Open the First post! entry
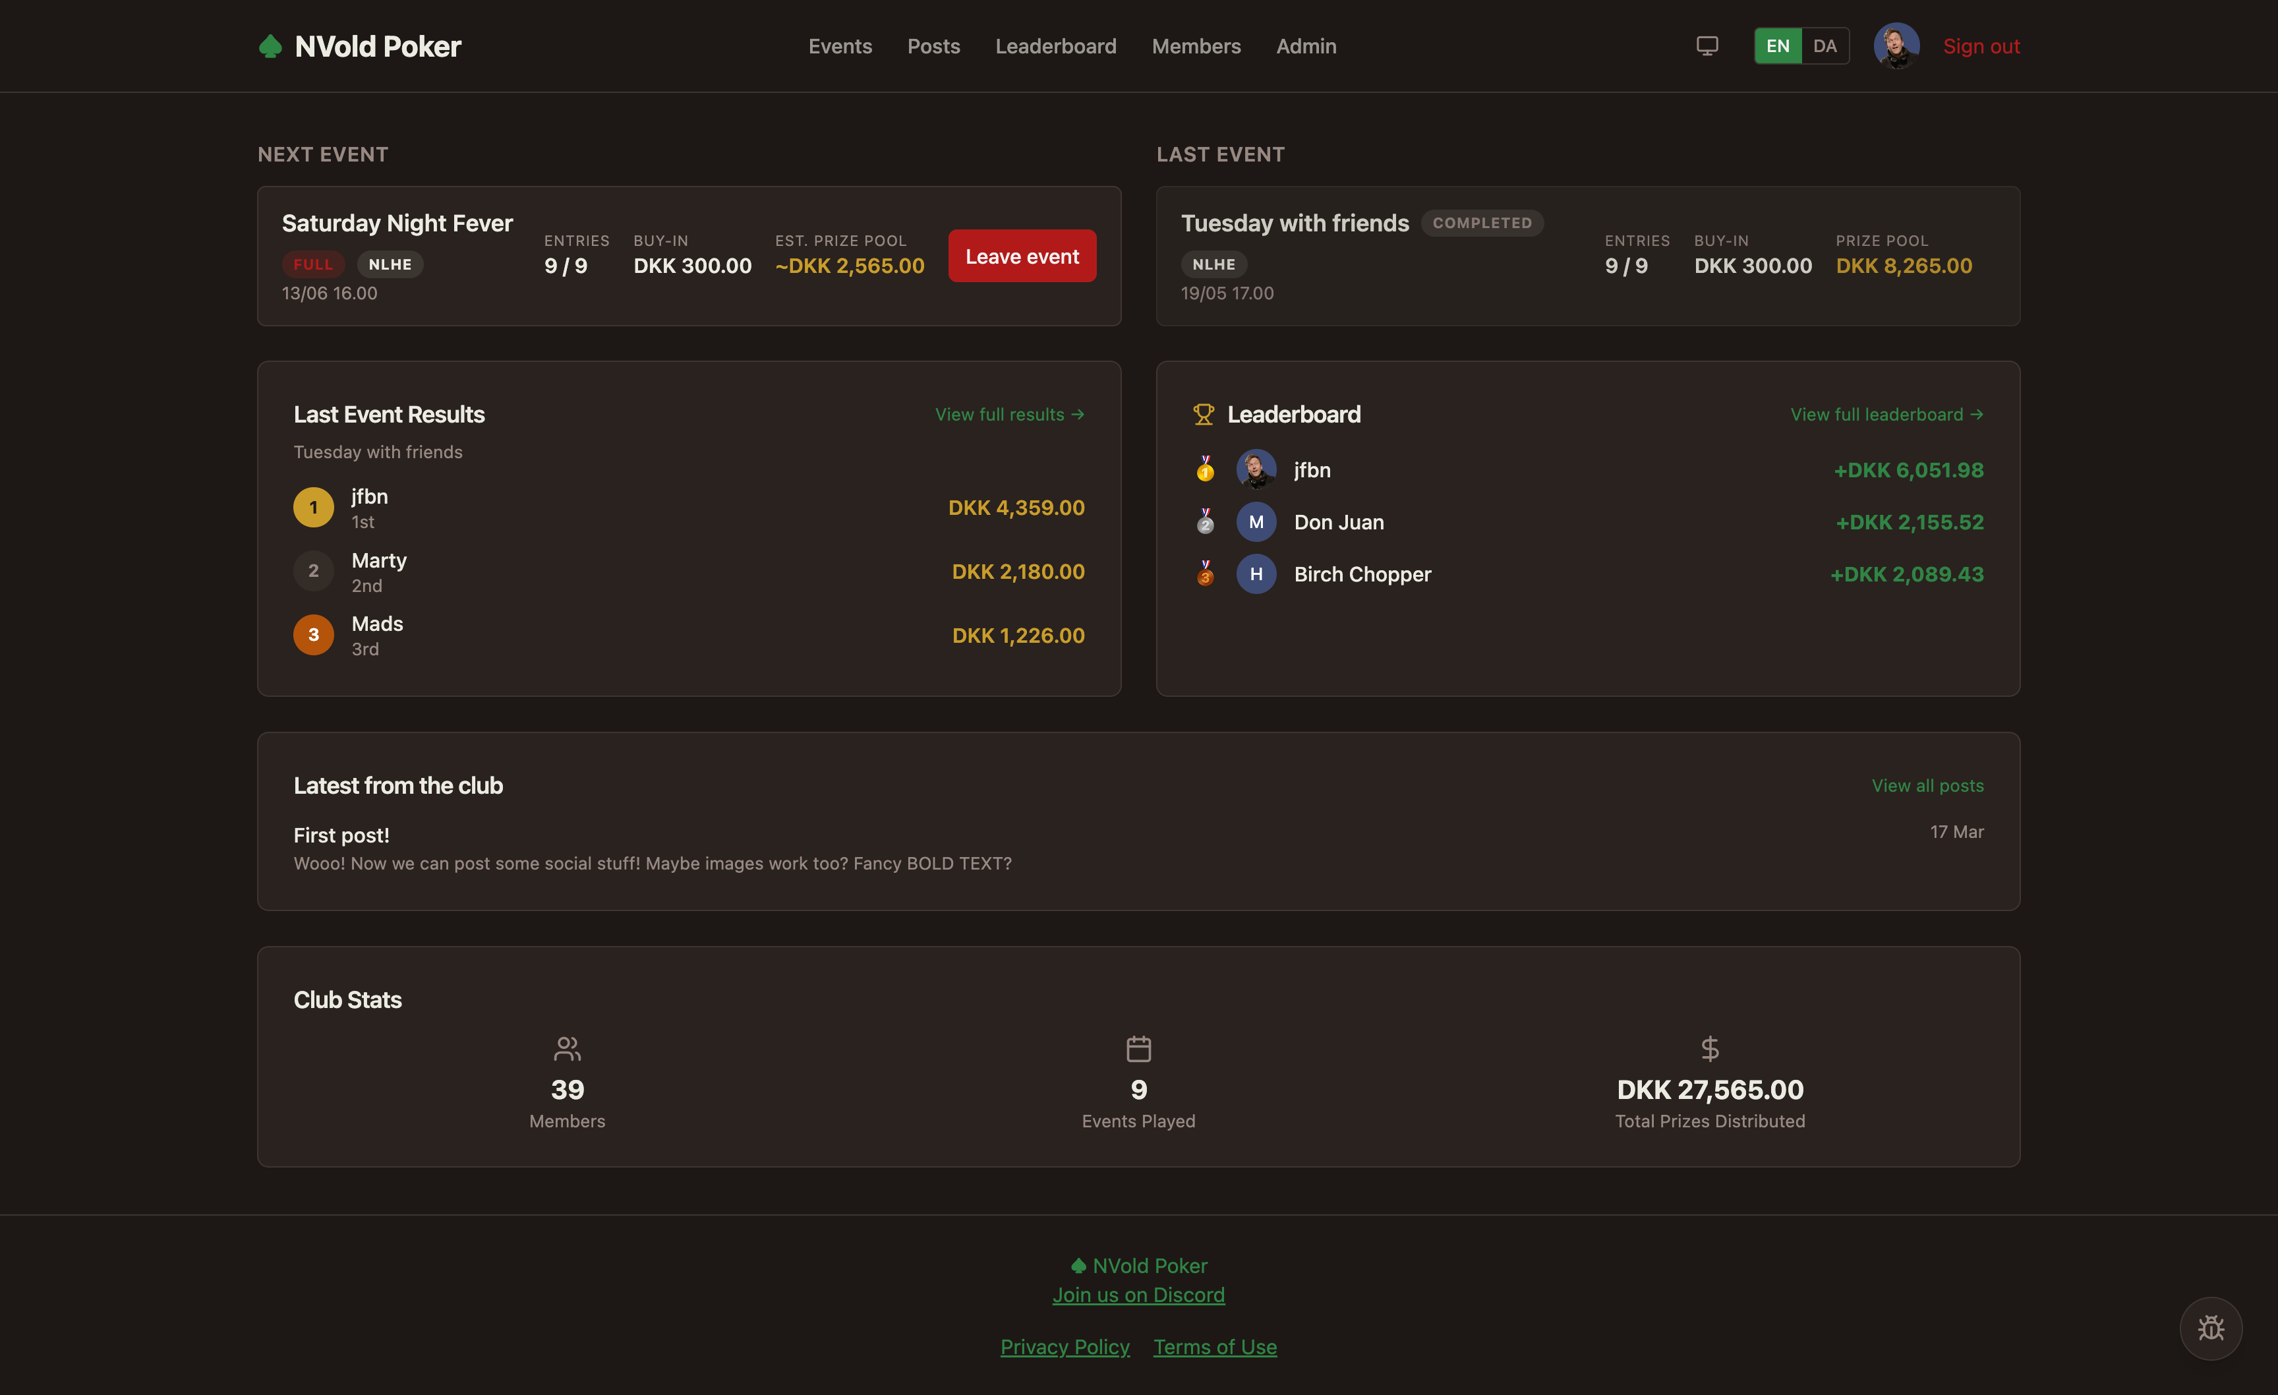 click(341, 835)
